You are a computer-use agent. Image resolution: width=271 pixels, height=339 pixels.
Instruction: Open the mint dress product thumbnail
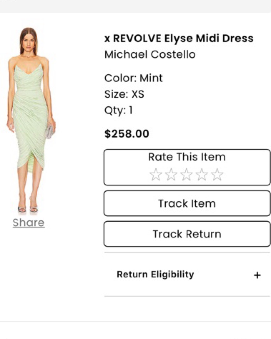click(x=30, y=120)
